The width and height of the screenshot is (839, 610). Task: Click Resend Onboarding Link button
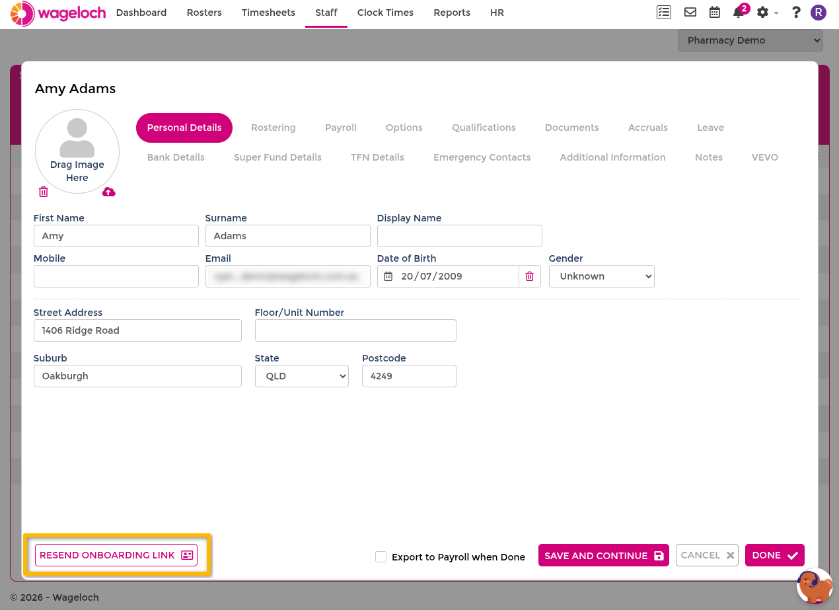[116, 555]
